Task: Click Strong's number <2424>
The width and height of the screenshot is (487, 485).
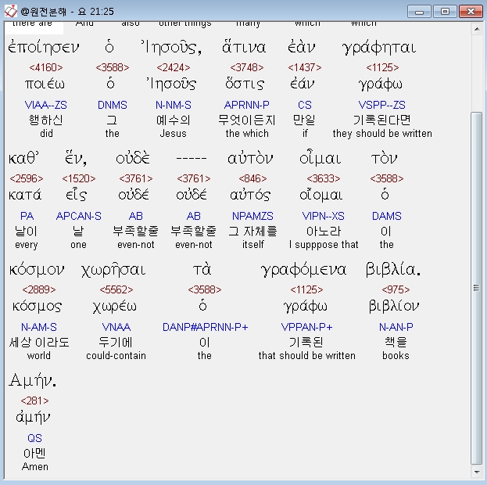Action: pos(174,67)
